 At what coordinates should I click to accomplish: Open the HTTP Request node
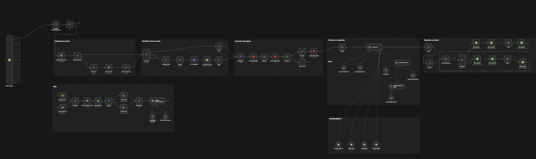194,60
